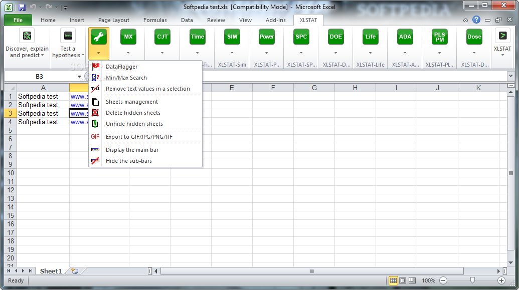
Task: Open the PLS PM module icon
Action: [440, 37]
